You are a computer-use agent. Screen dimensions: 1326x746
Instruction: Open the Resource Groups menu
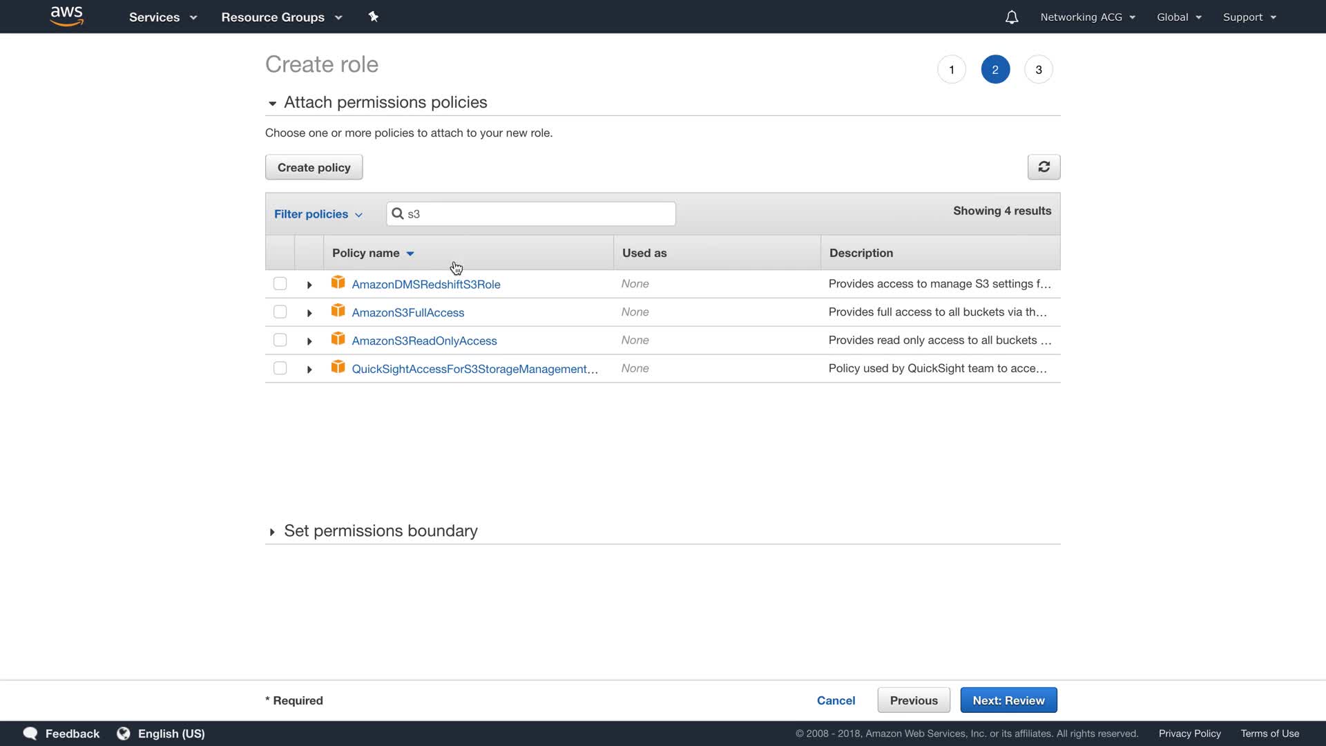click(281, 17)
